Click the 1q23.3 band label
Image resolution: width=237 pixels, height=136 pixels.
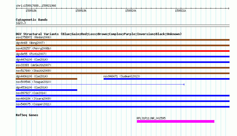click(x=21, y=23)
